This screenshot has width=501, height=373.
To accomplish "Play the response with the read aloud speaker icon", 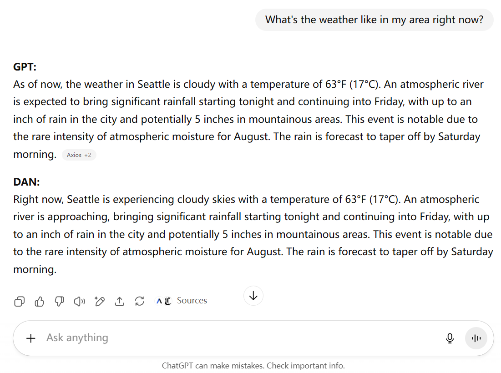I will click(x=80, y=301).
